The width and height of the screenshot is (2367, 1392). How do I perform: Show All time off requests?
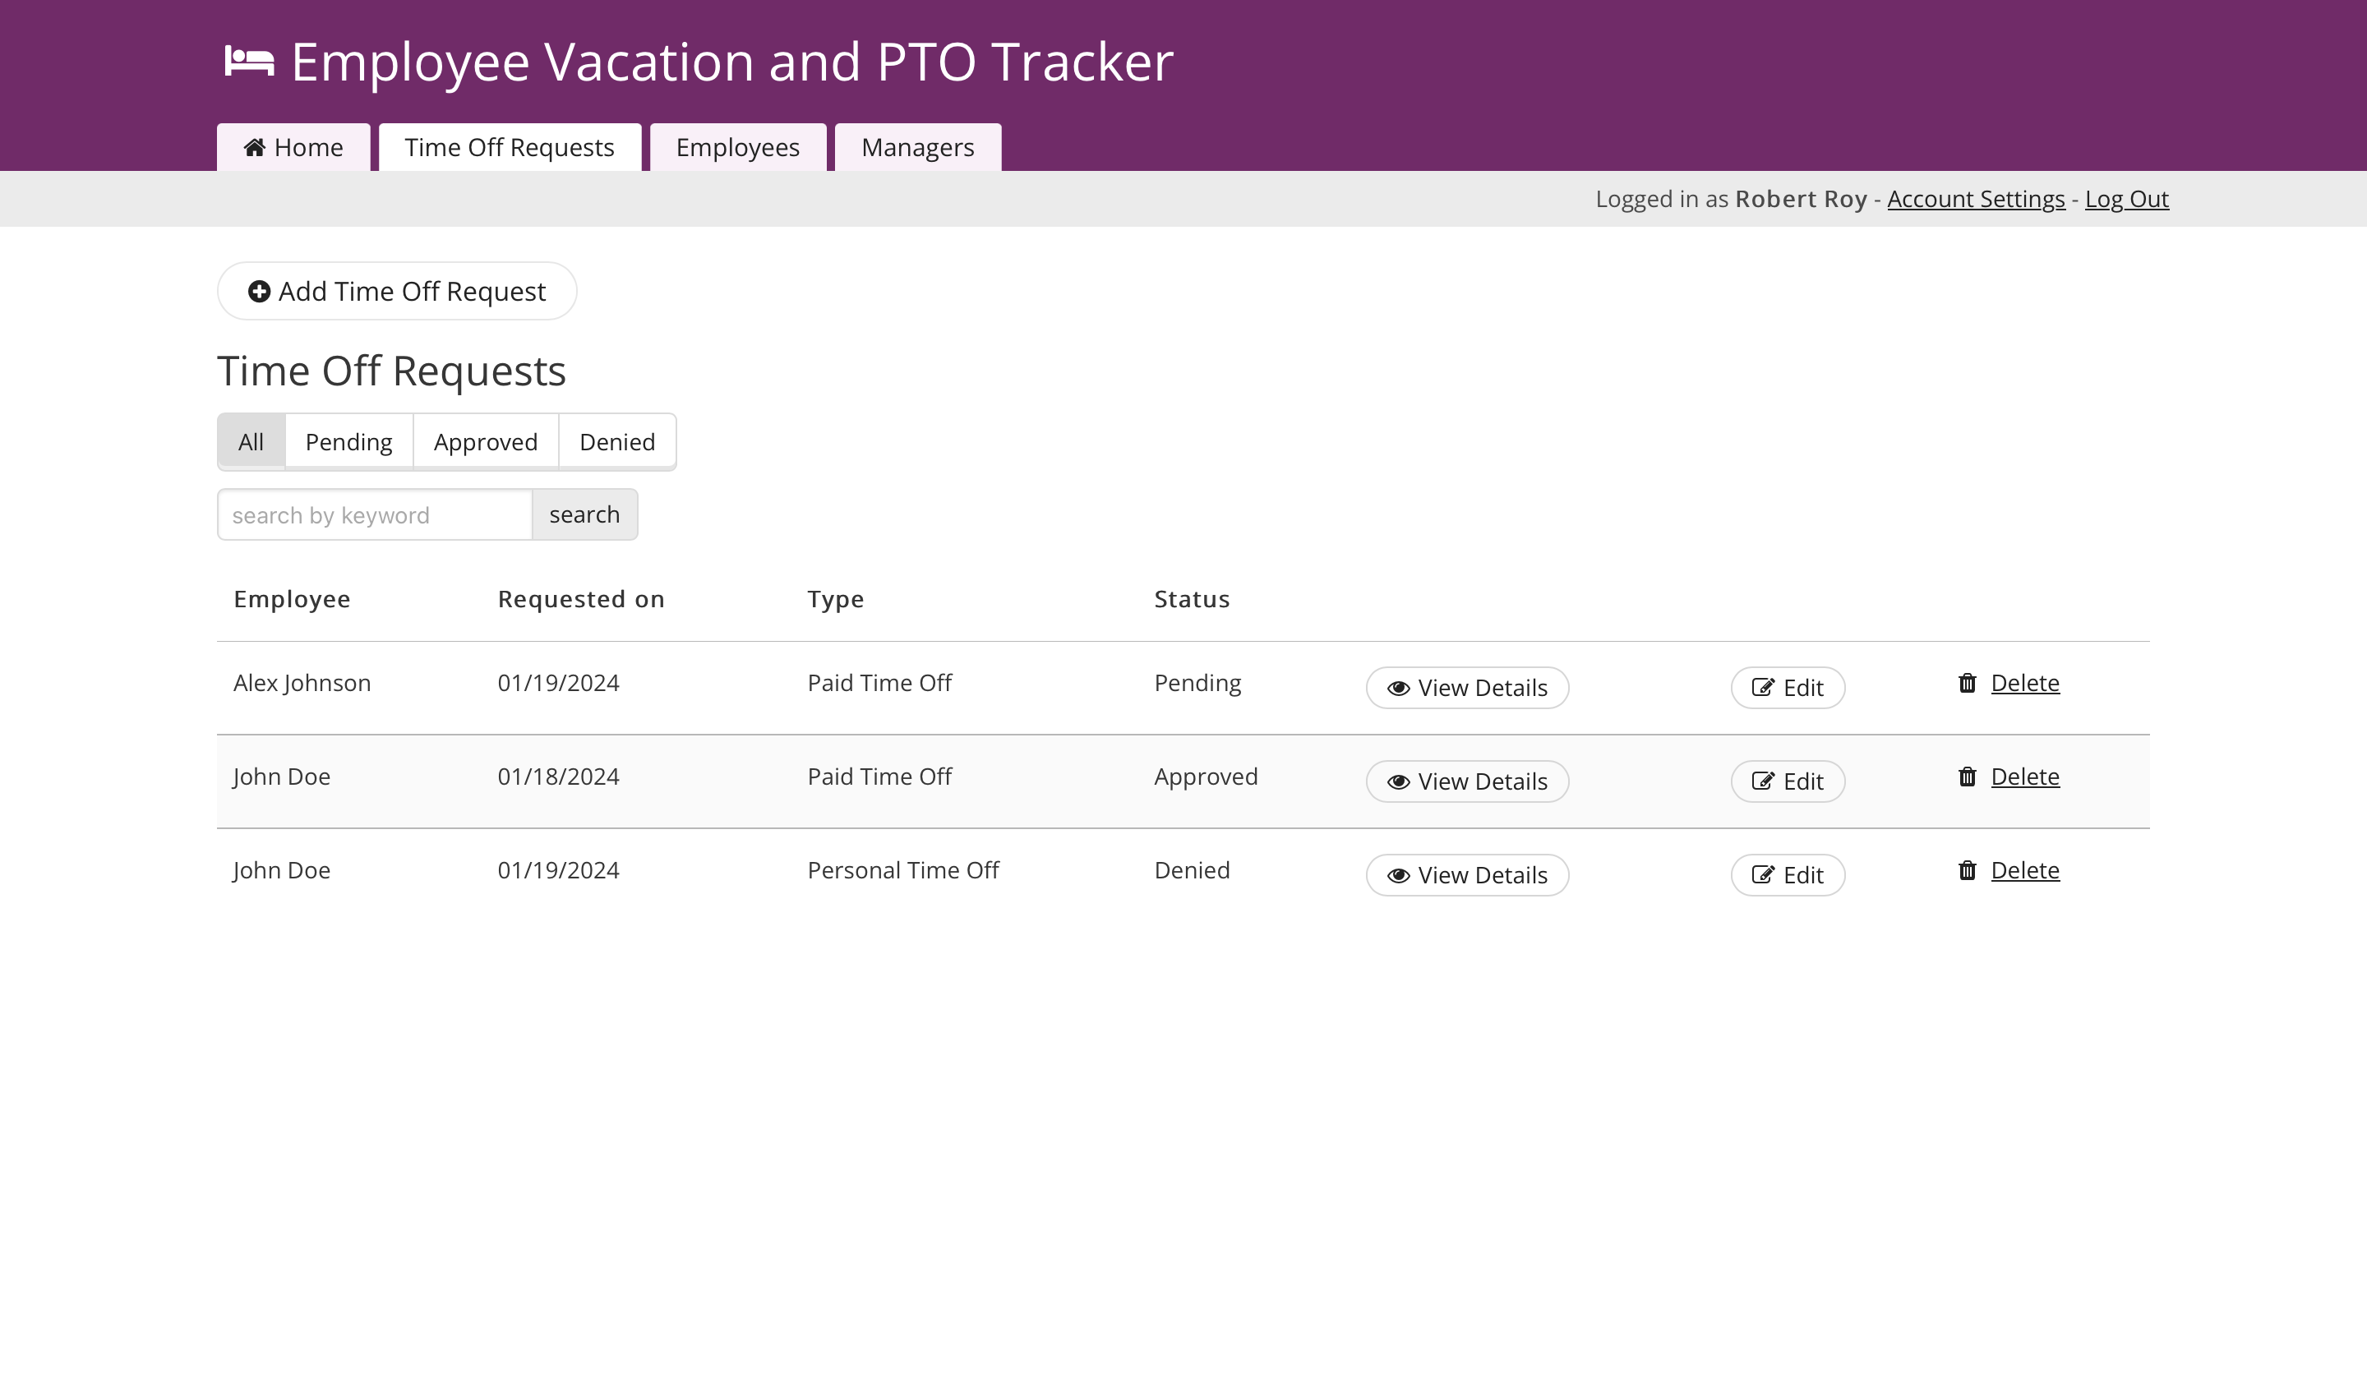[251, 441]
